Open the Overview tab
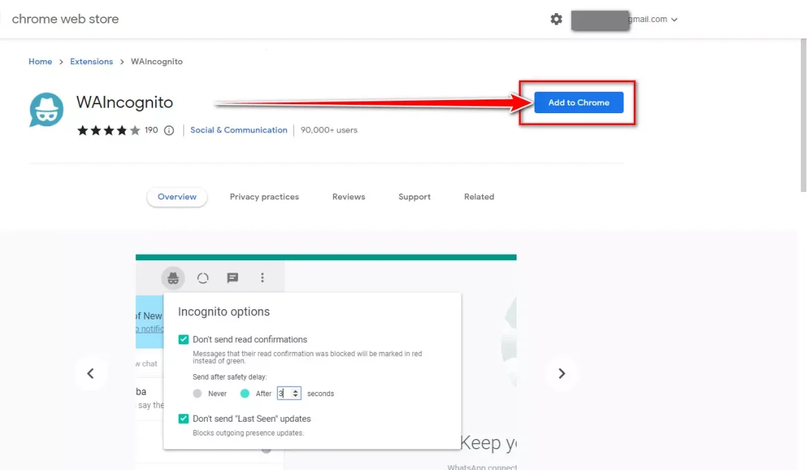Screen dimensions: 807x470 pyautogui.click(x=177, y=197)
